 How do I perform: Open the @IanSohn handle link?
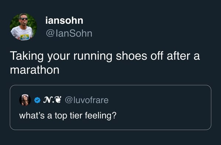(69, 33)
